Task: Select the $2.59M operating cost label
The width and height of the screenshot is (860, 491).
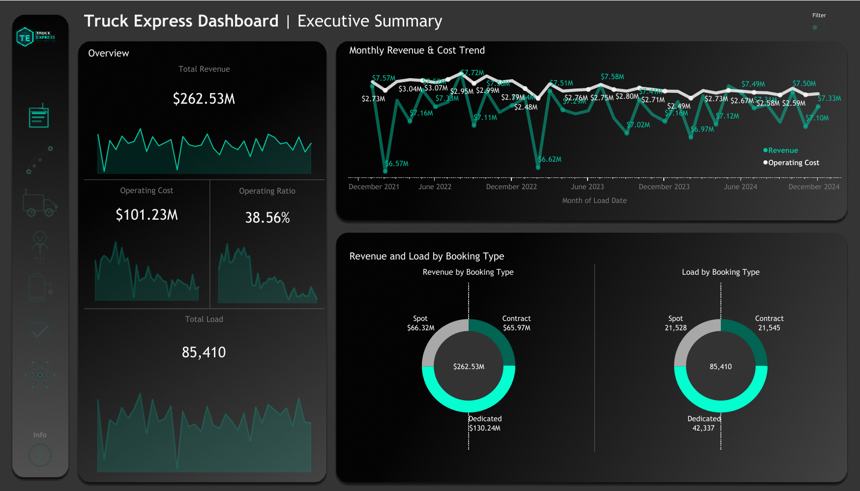Action: 794,103
